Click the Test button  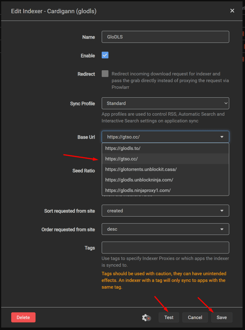pos(169,317)
